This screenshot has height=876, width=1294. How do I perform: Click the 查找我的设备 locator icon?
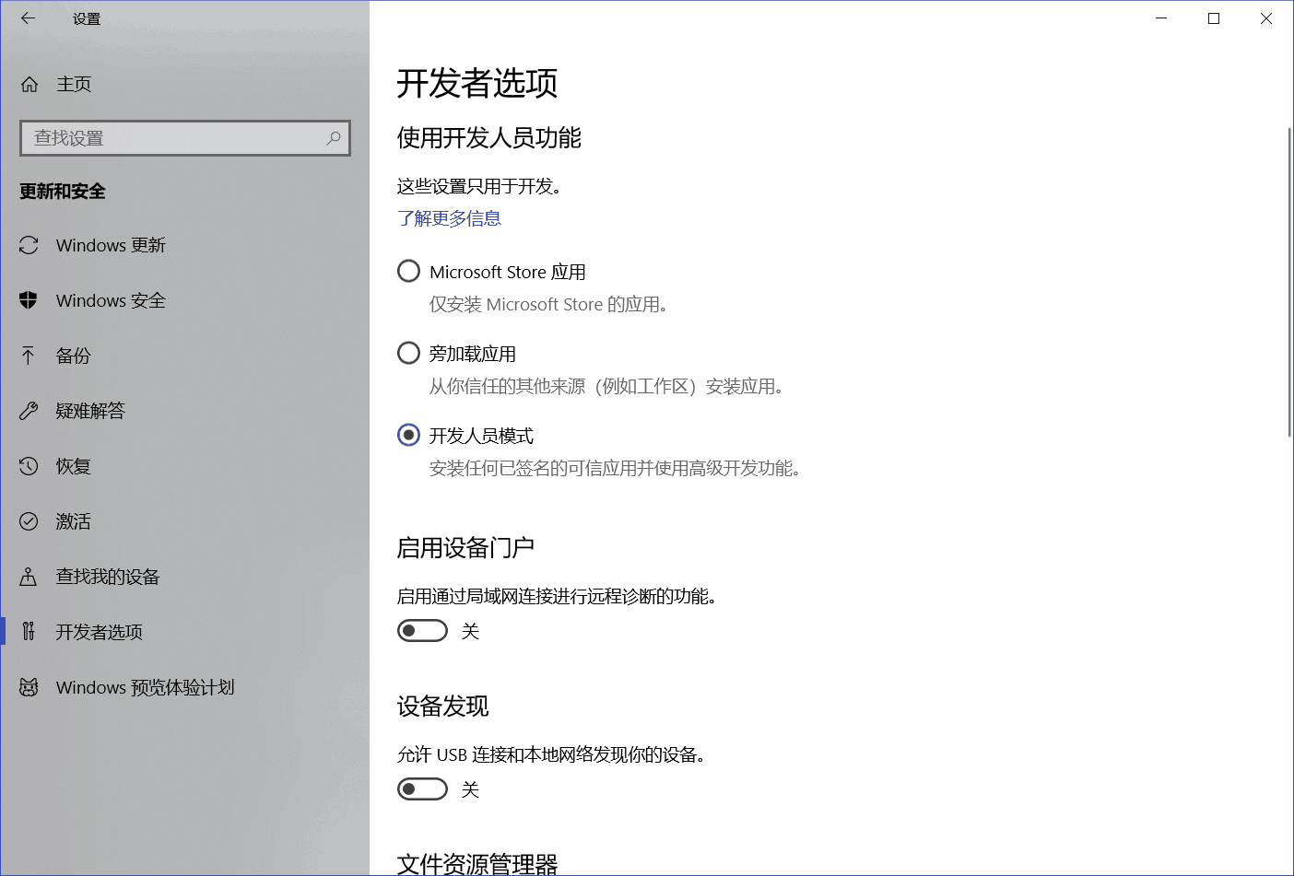click(x=29, y=577)
